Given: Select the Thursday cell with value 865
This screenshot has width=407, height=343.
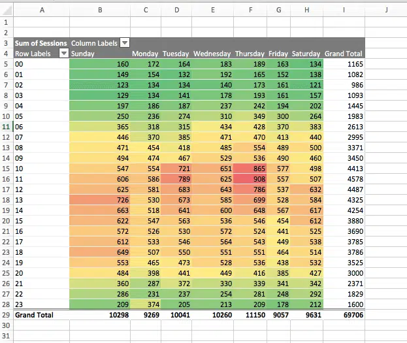Looking at the screenshot, I should click(250, 168).
